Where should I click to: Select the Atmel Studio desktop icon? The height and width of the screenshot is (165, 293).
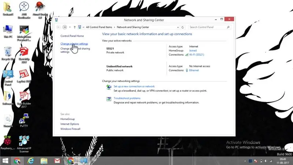pos(40,10)
